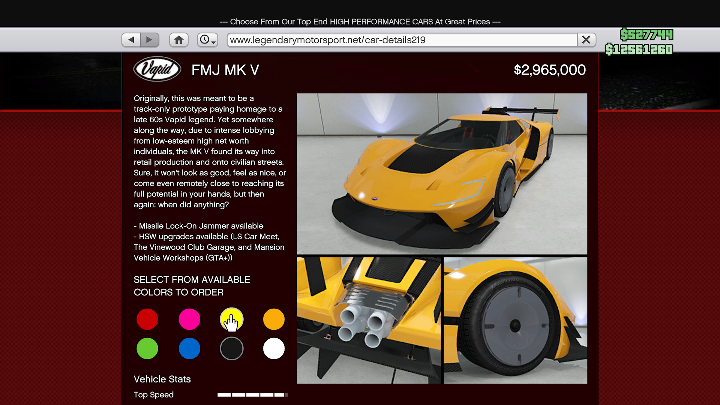Pick the yellow color swatch
Screen dimensions: 720x405
[231, 319]
